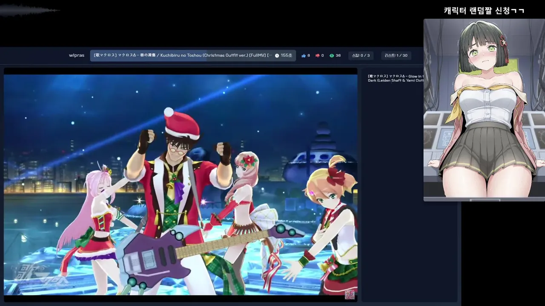Click the small QR code in the video corner
This screenshot has height=306, width=545.
350,295
